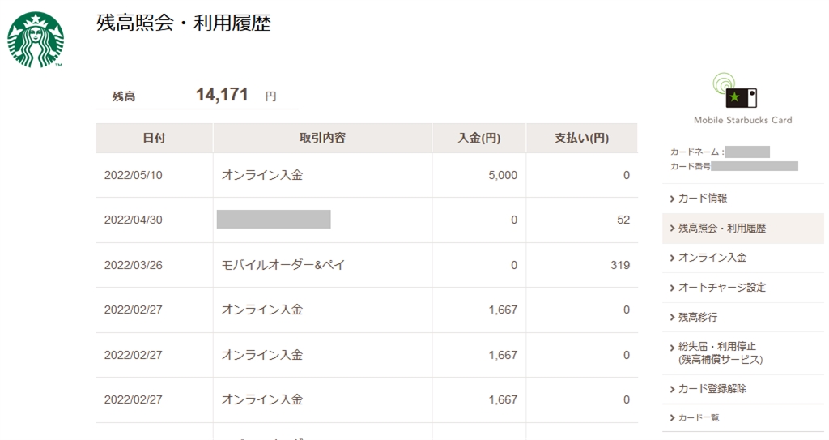Click the 支払い(円) column header
The width and height of the screenshot is (829, 440).
pyautogui.click(x=581, y=138)
